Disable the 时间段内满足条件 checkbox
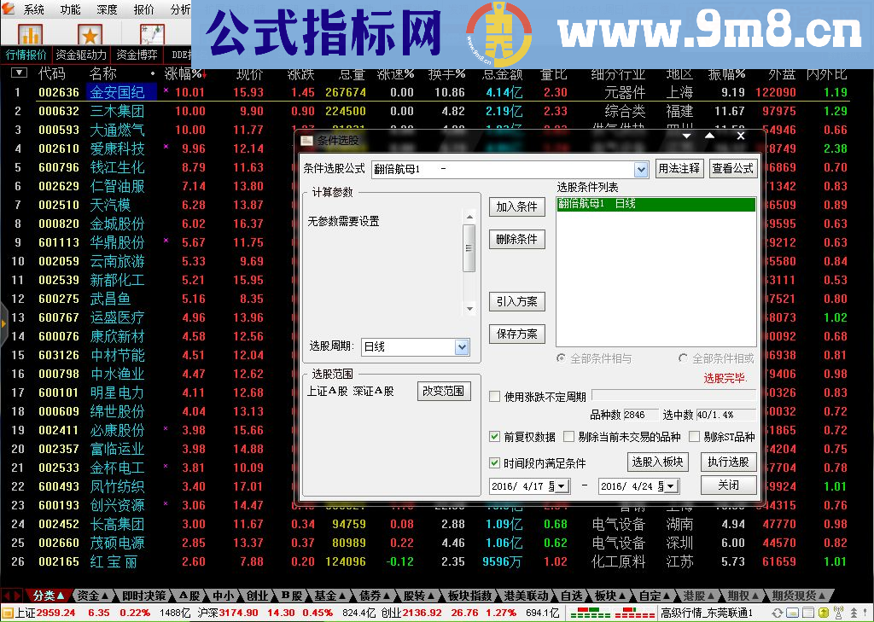Image resolution: width=874 pixels, height=622 pixels. tap(493, 463)
